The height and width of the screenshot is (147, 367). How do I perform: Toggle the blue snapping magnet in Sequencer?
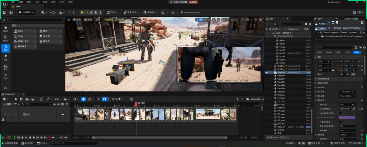[104, 99]
